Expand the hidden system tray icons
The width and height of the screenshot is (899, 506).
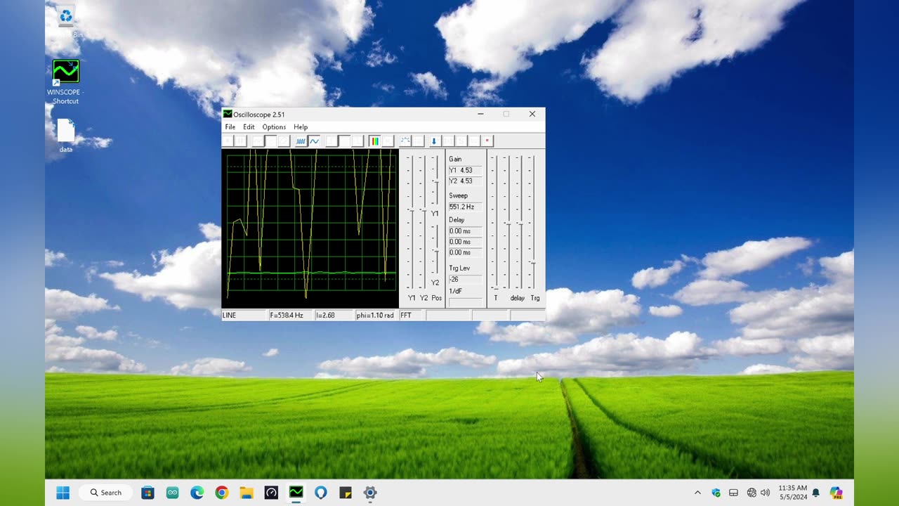tap(697, 493)
